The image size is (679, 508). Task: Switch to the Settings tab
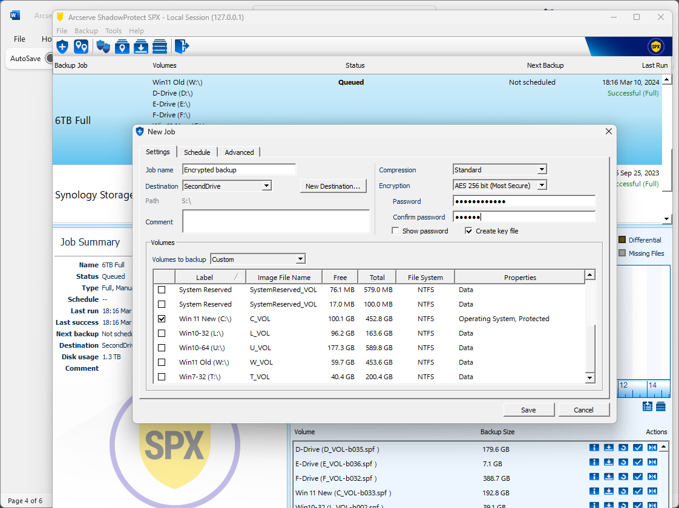[x=158, y=152]
